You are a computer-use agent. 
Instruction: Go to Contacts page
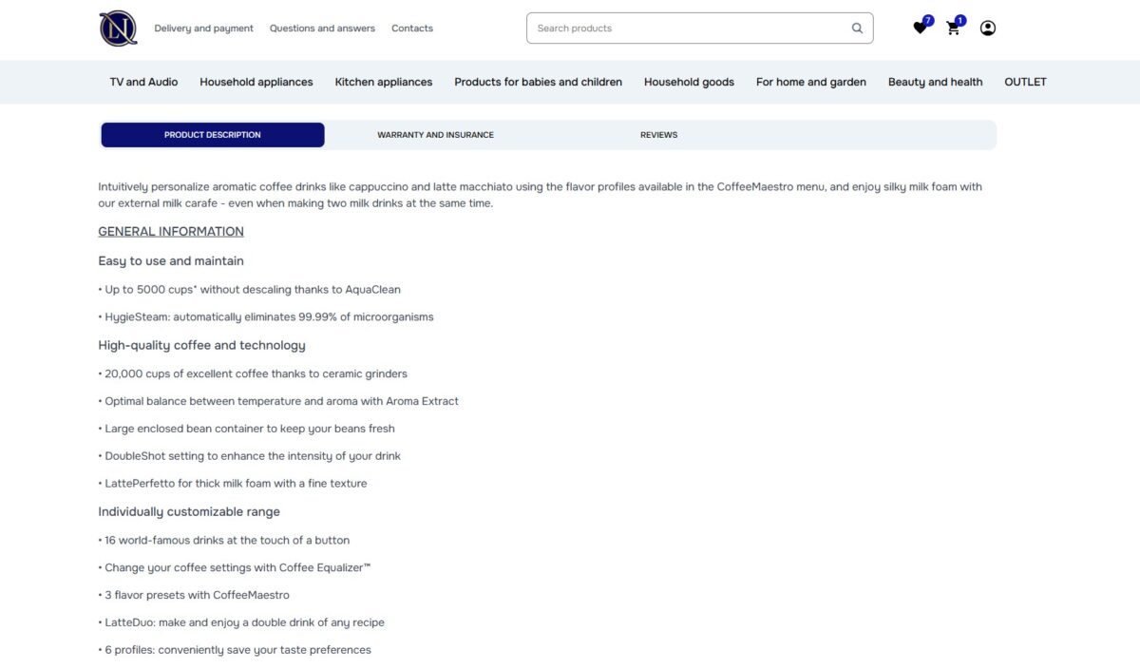(x=412, y=29)
